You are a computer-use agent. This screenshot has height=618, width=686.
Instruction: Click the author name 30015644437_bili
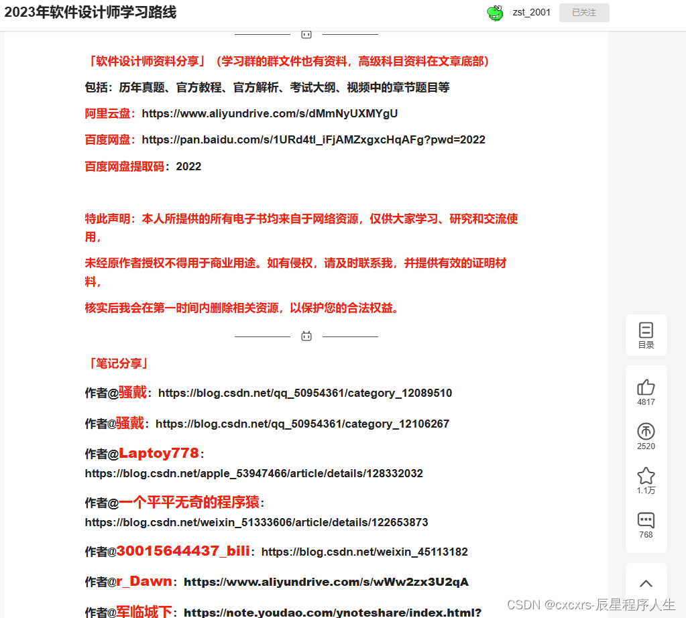coord(183,551)
